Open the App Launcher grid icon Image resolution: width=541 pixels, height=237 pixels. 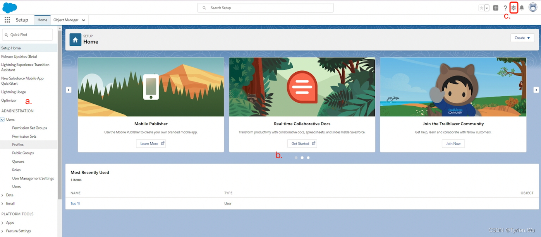pyautogui.click(x=7, y=20)
